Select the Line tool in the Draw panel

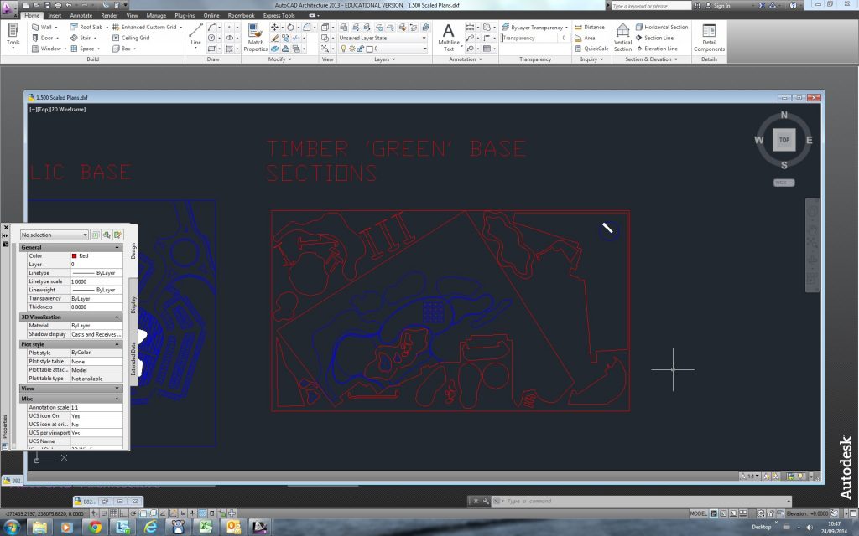195,31
